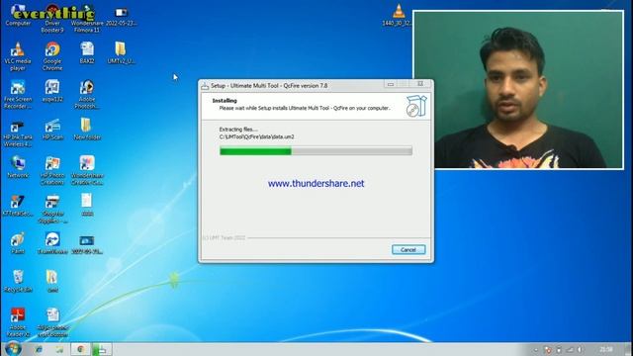The height and width of the screenshot is (356, 633).
Task: Launch Driver Booster 9 from desktop
Action: tap(52, 18)
